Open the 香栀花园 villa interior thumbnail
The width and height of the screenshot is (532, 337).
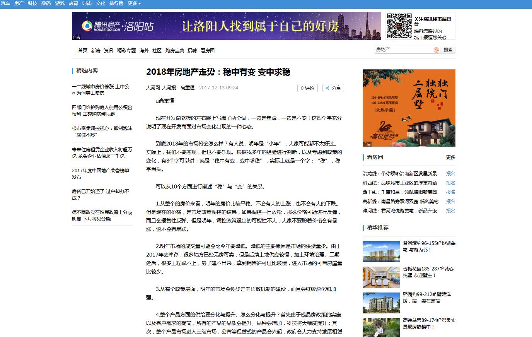point(381,277)
